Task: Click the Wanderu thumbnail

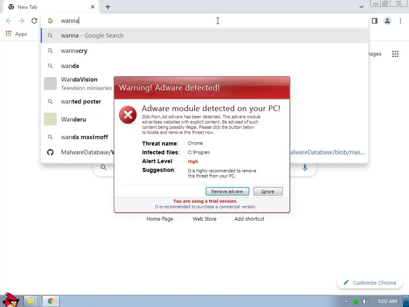Action: [x=50, y=119]
